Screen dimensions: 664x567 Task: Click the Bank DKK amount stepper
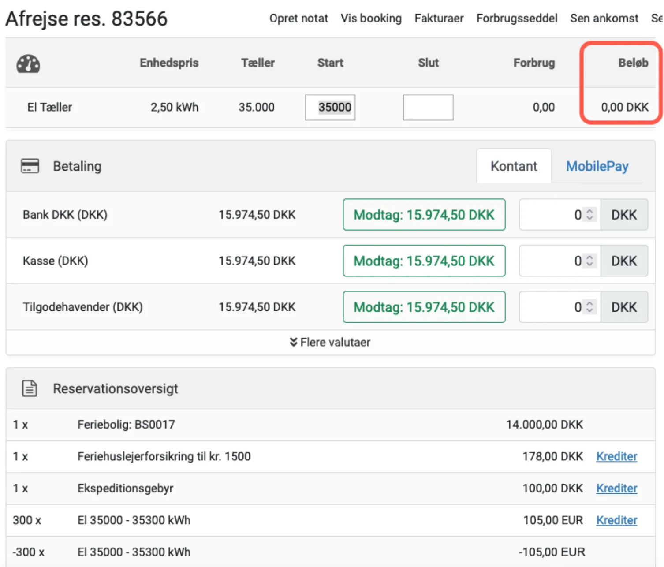coord(589,215)
